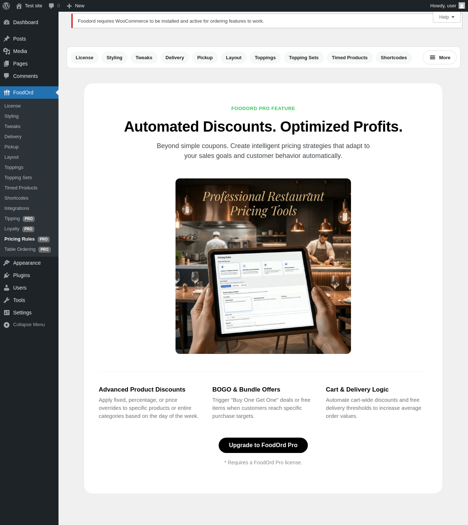Image resolution: width=468 pixels, height=525 pixels.
Task: Go to Layout in the sidebar submenu
Action: tap(29, 157)
